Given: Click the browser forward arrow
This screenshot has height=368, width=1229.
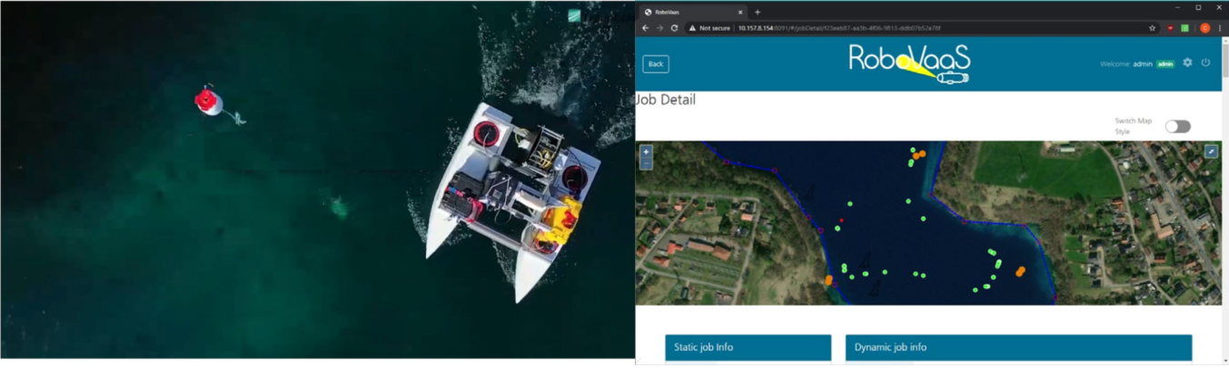Looking at the screenshot, I should click(x=659, y=28).
